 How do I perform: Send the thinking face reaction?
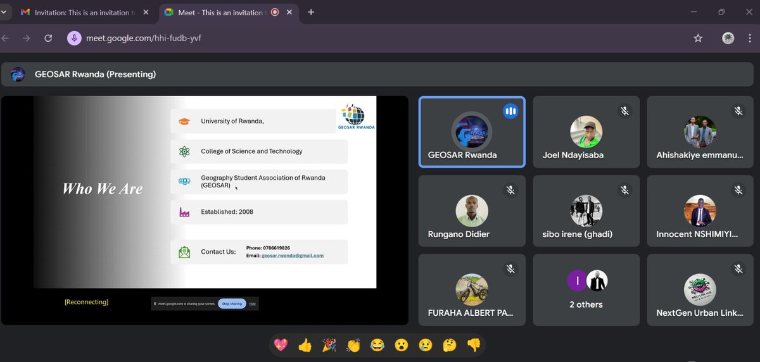click(450, 345)
